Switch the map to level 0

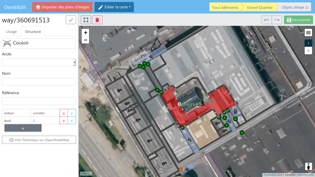tap(308, 50)
